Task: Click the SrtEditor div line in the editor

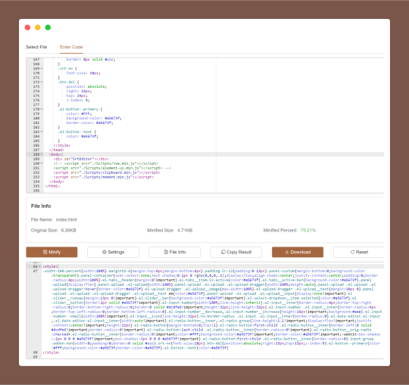Action: coord(81,159)
